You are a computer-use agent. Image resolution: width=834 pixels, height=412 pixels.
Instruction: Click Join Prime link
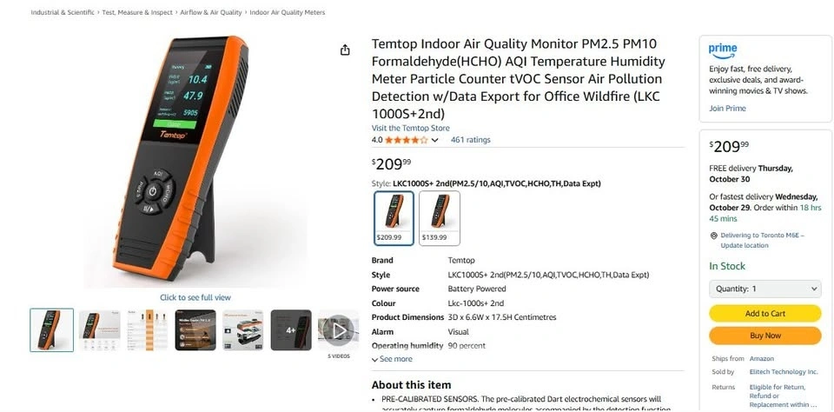coord(727,109)
